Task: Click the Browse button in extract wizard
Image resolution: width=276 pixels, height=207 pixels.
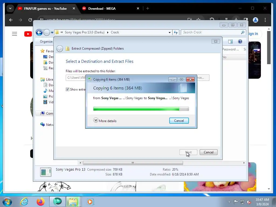Action: point(203,78)
